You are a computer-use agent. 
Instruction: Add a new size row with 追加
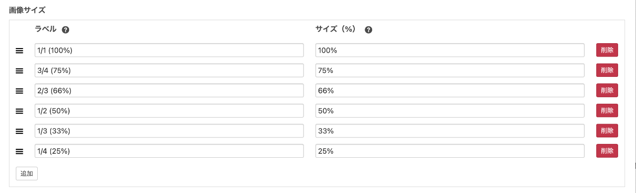click(x=27, y=174)
